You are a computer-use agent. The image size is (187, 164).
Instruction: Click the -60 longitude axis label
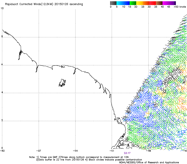click(x=2, y=151)
